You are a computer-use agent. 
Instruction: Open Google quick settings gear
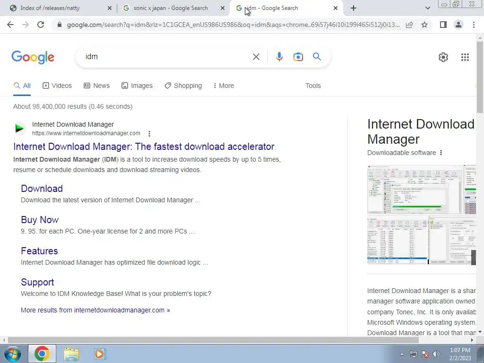(x=443, y=57)
